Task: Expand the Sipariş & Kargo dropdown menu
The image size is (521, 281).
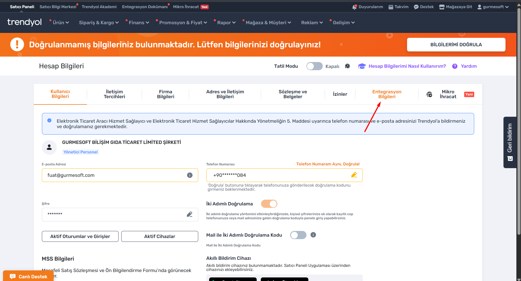Action: click(x=99, y=23)
